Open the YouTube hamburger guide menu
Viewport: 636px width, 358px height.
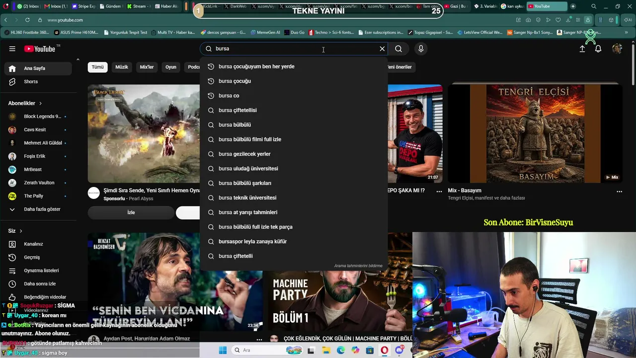click(12, 49)
